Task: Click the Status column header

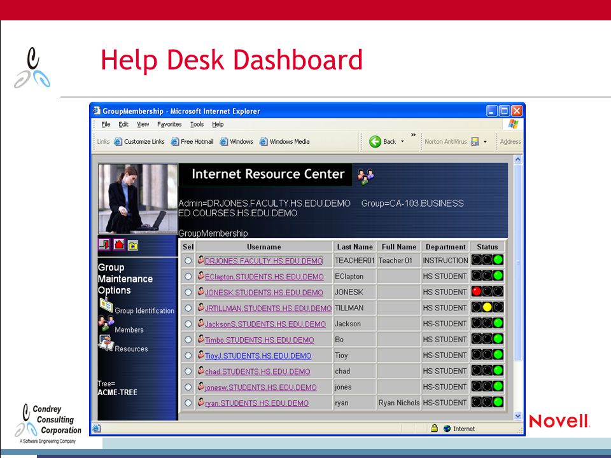Action: click(x=487, y=247)
